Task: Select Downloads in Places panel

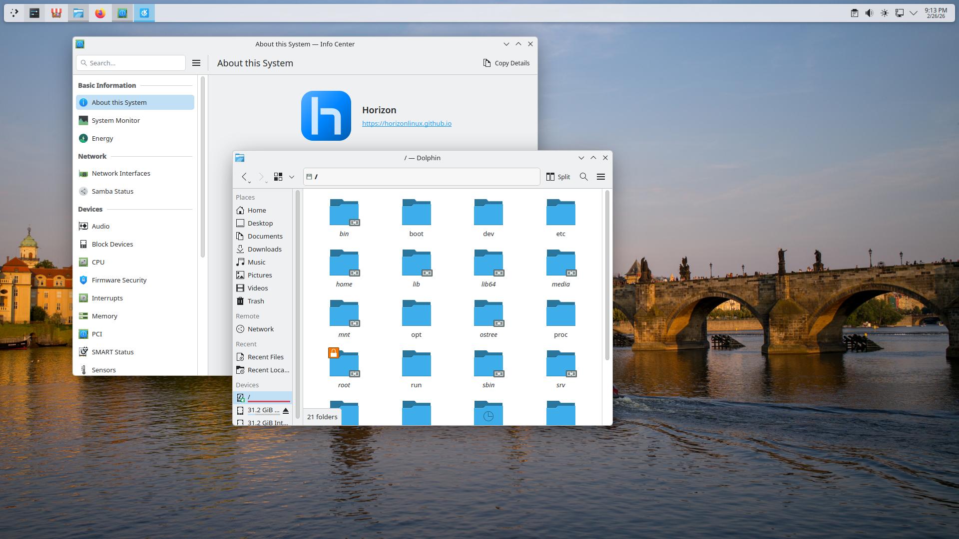Action: tap(264, 249)
